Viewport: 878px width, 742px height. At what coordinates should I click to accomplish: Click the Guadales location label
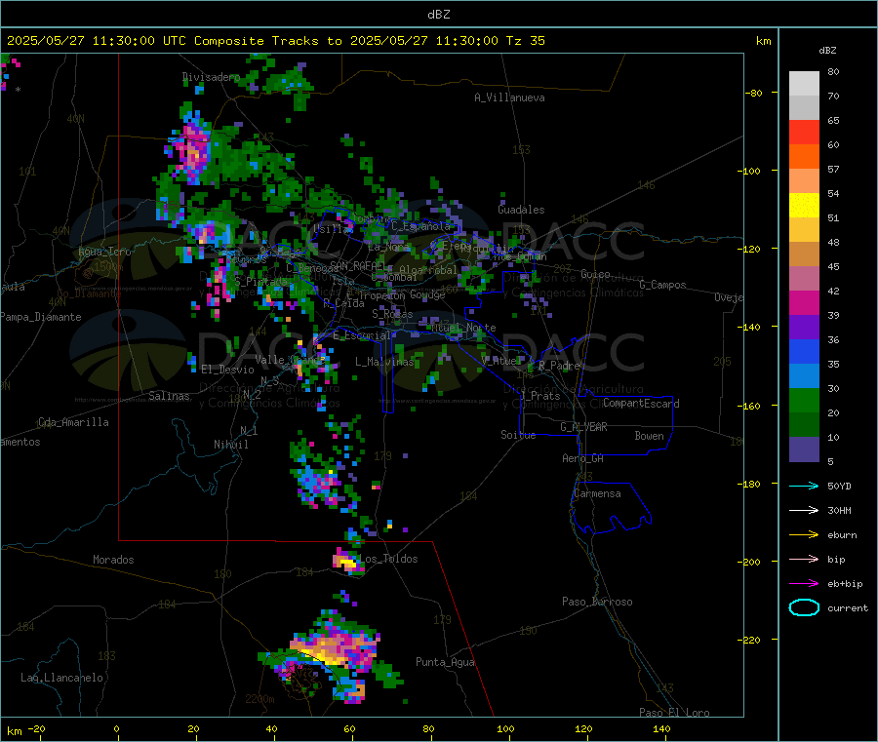tap(521, 210)
